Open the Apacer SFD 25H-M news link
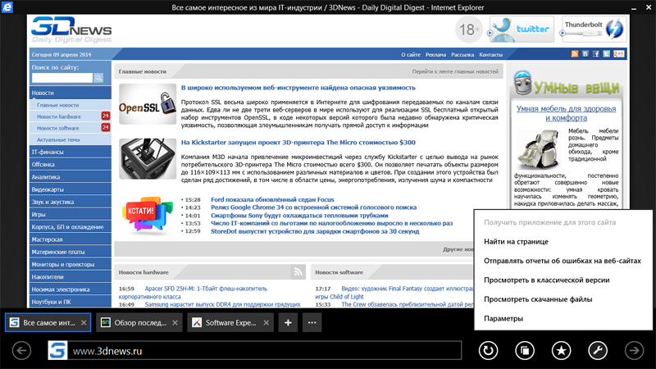 pyautogui.click(x=193, y=293)
